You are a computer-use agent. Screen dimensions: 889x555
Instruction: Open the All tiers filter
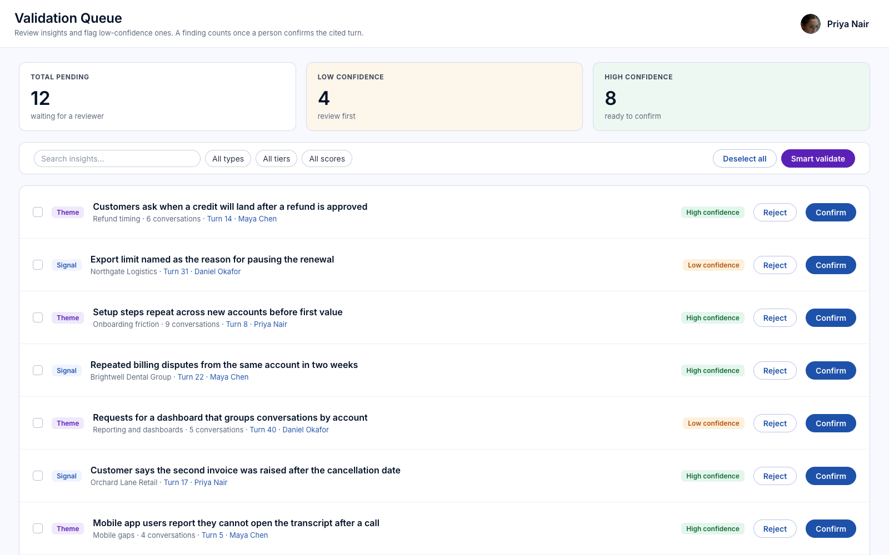[276, 159]
